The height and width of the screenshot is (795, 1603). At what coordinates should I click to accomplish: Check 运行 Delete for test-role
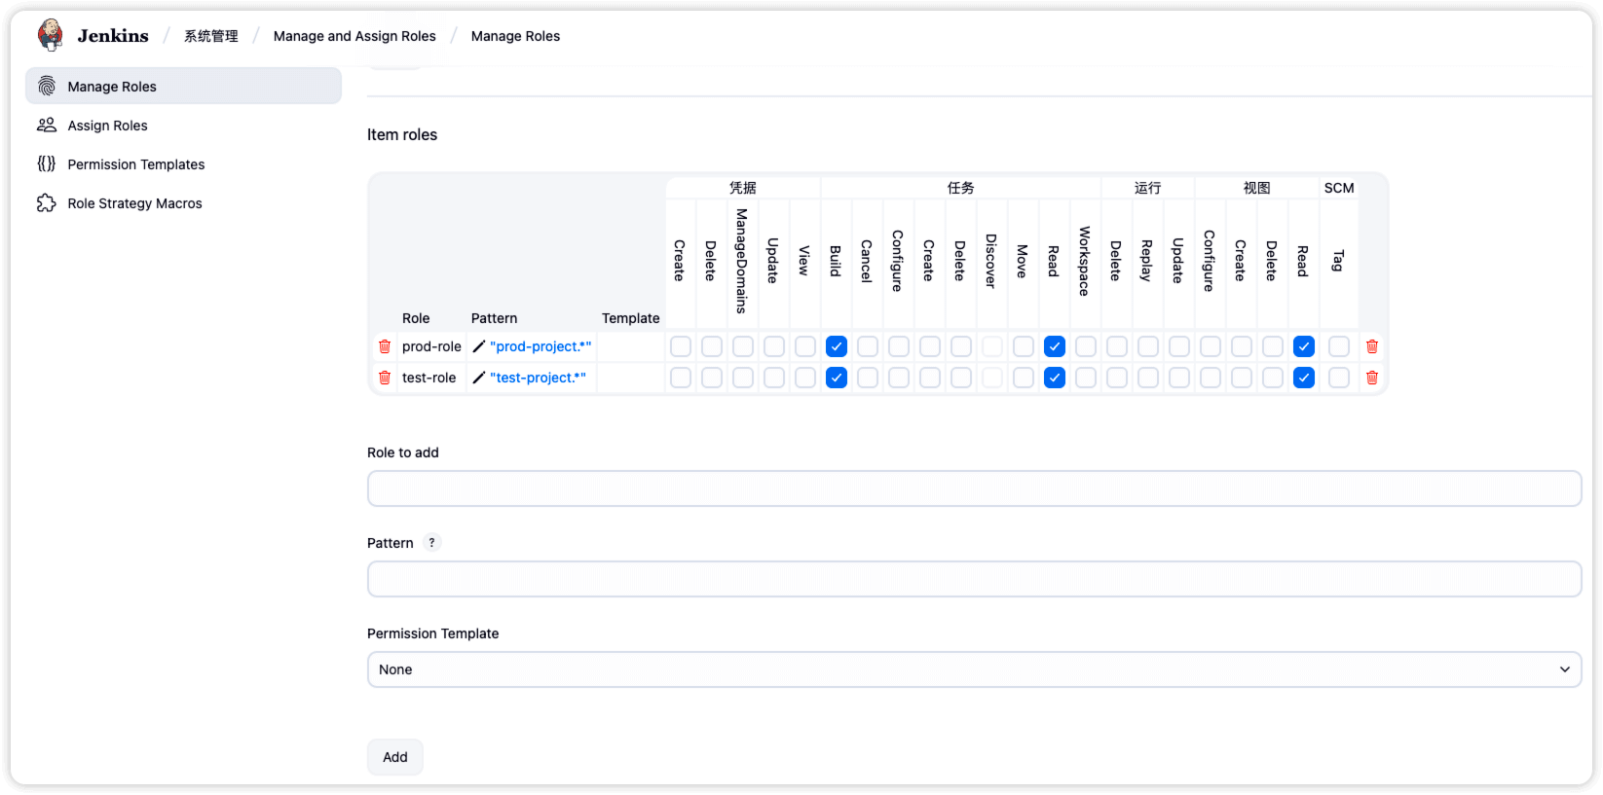(1117, 378)
